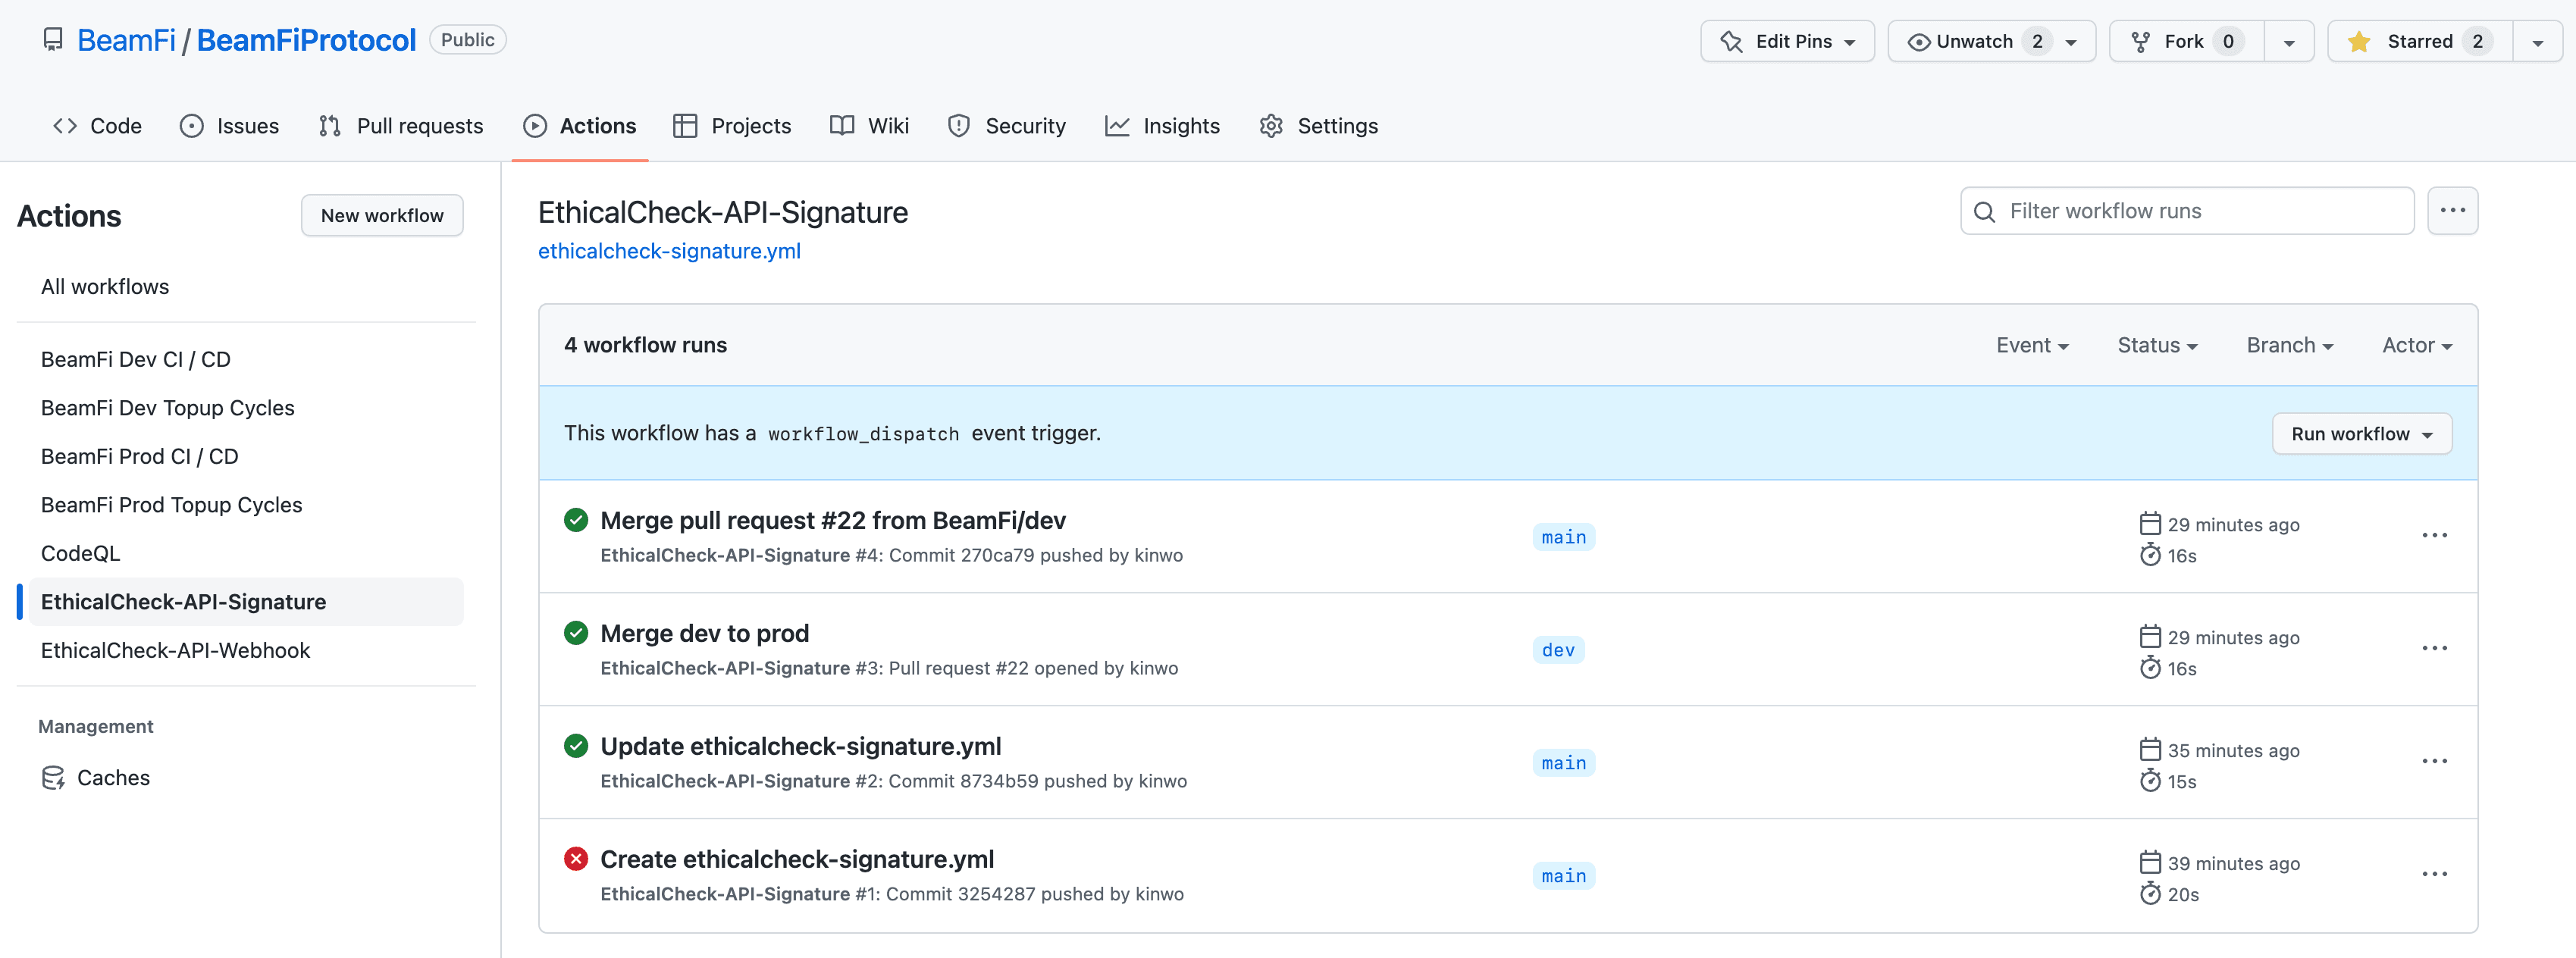Click the Star icon to star repository
The height and width of the screenshot is (958, 2576).
[x=2361, y=42]
